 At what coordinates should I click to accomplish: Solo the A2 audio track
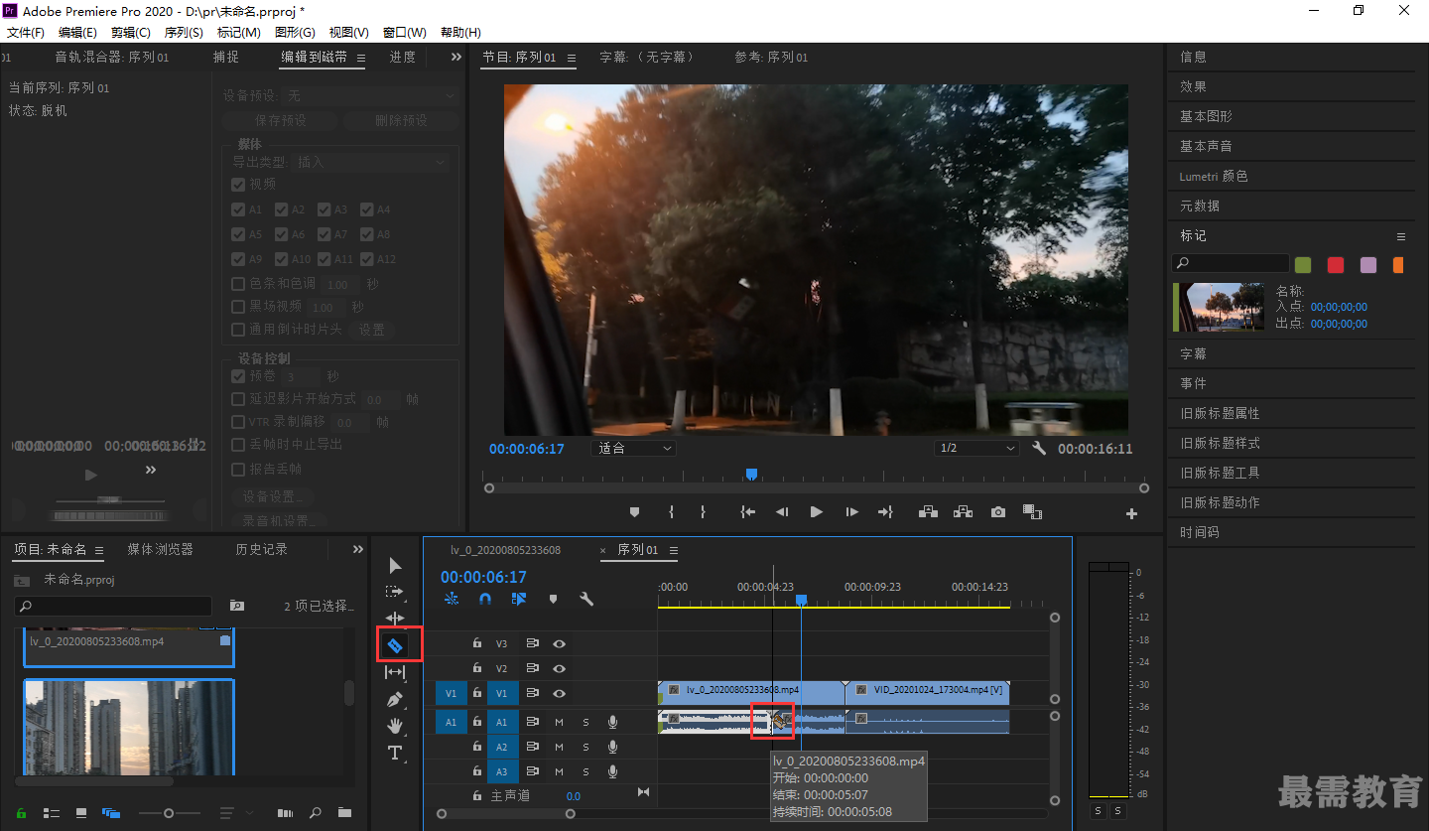coord(585,748)
